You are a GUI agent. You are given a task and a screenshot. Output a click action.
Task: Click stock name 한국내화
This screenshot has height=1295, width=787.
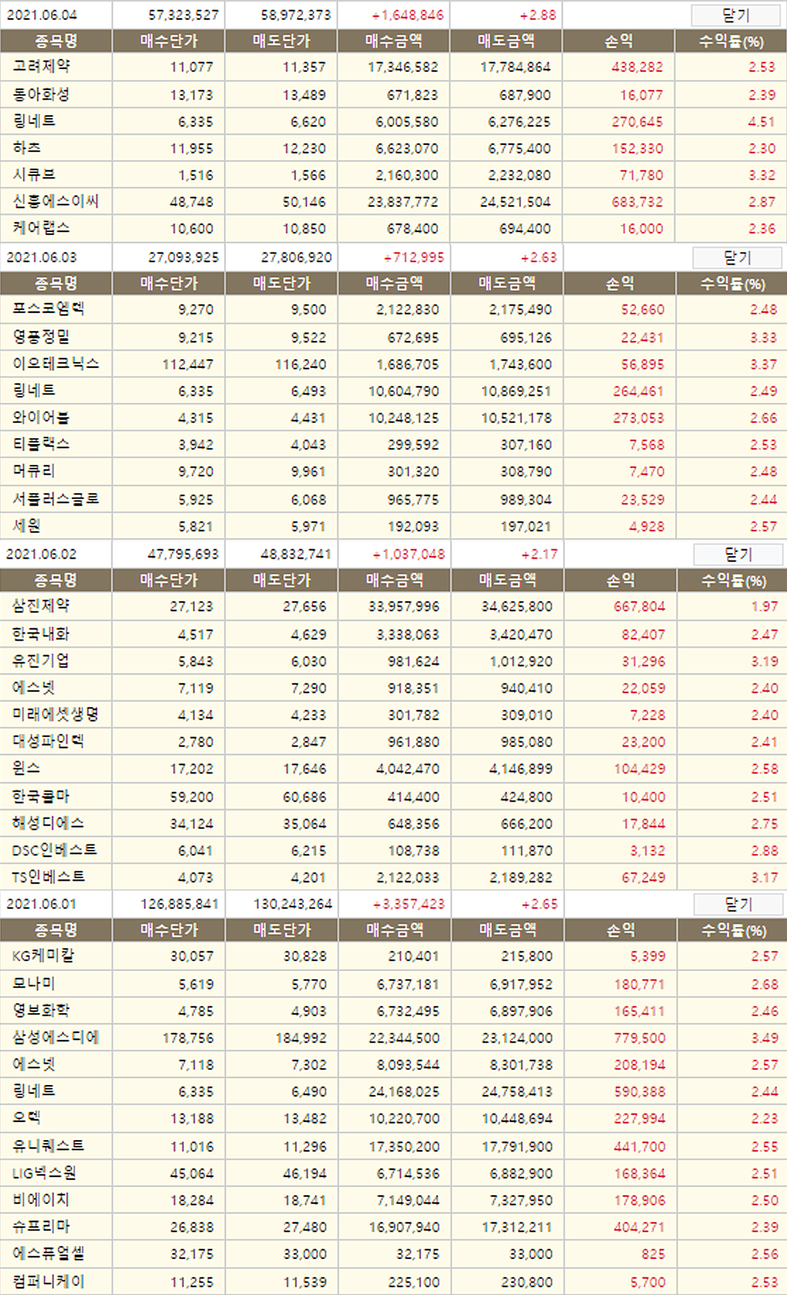click(41, 635)
